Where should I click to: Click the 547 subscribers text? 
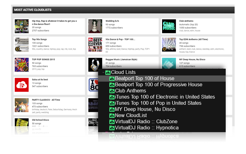coord(40,86)
